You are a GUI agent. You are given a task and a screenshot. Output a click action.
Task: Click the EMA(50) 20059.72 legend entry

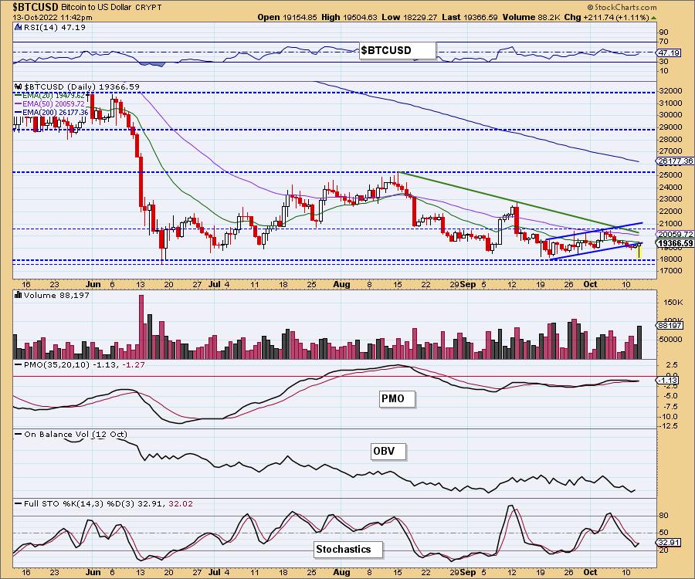click(53, 103)
